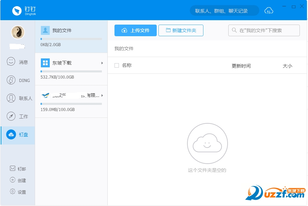Screen dimensions: 308x206
Task: Click the 创建 create icon
Action: click(12, 180)
